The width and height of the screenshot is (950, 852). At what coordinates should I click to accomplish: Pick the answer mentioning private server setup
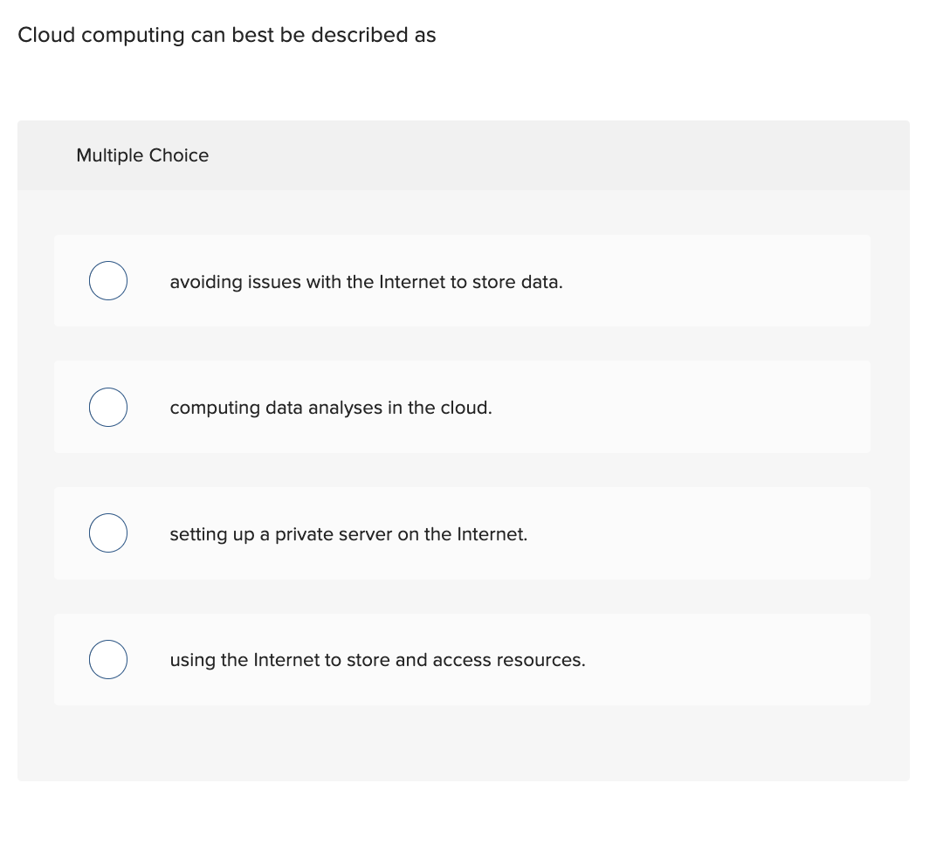[x=348, y=533]
